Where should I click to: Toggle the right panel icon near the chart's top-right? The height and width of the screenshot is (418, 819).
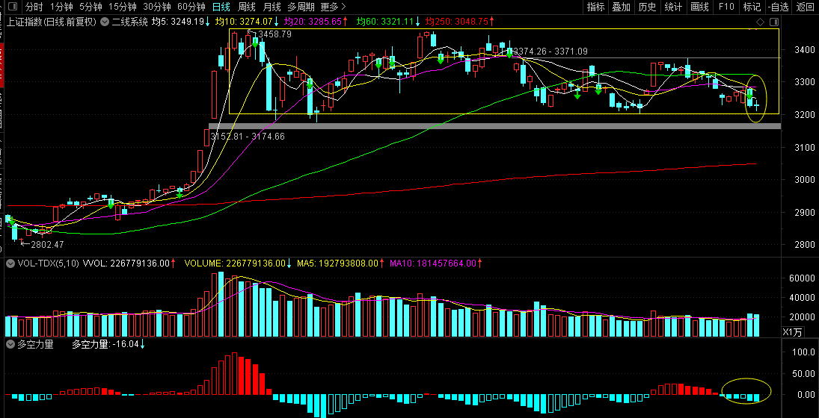click(x=773, y=22)
